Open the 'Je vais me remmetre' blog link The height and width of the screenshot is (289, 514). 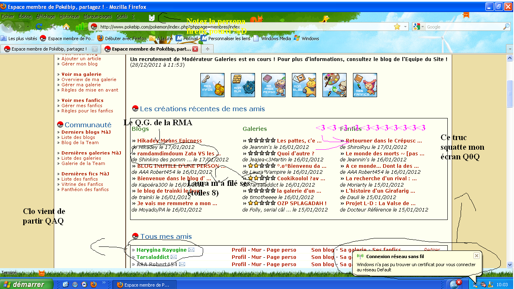click(177, 203)
